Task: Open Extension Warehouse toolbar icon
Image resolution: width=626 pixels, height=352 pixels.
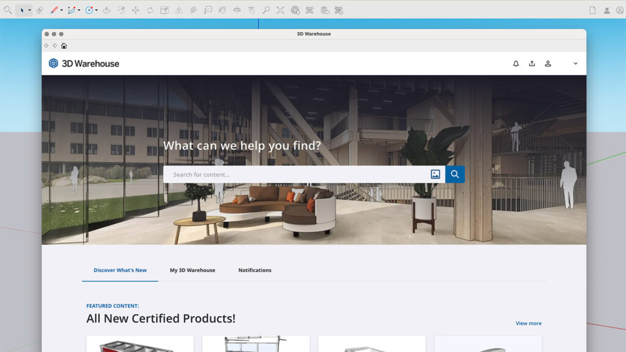Action: coord(309,10)
